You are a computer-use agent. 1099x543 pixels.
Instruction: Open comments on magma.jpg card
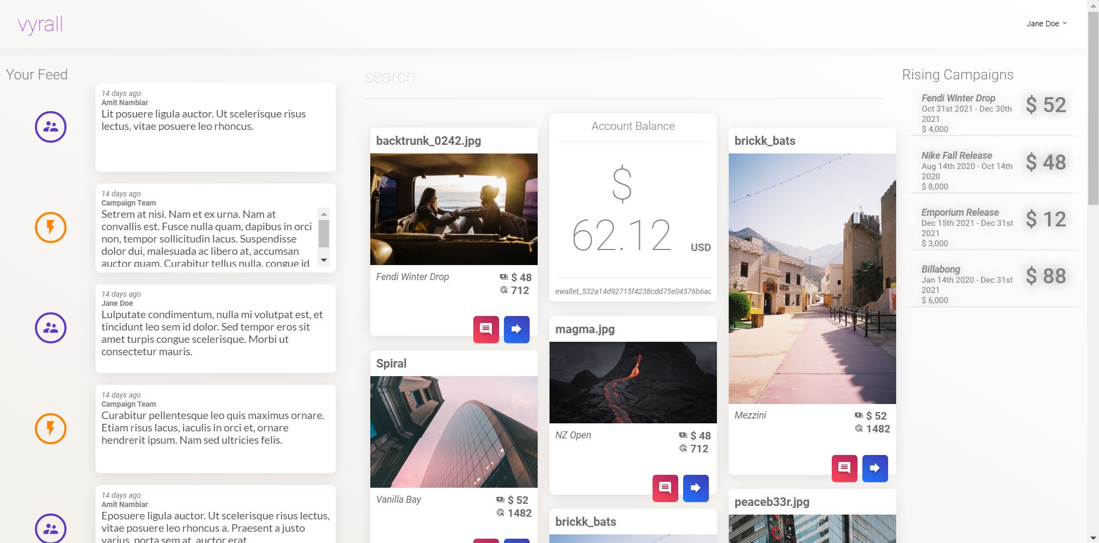(x=665, y=488)
